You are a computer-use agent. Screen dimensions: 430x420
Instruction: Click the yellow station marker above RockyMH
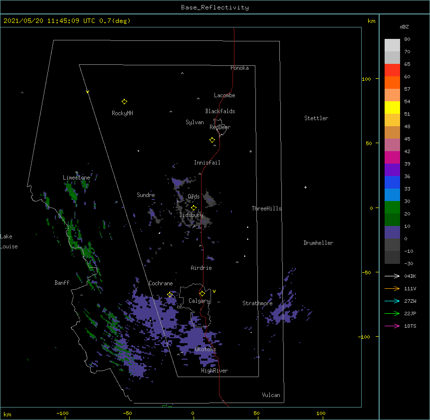pos(124,102)
